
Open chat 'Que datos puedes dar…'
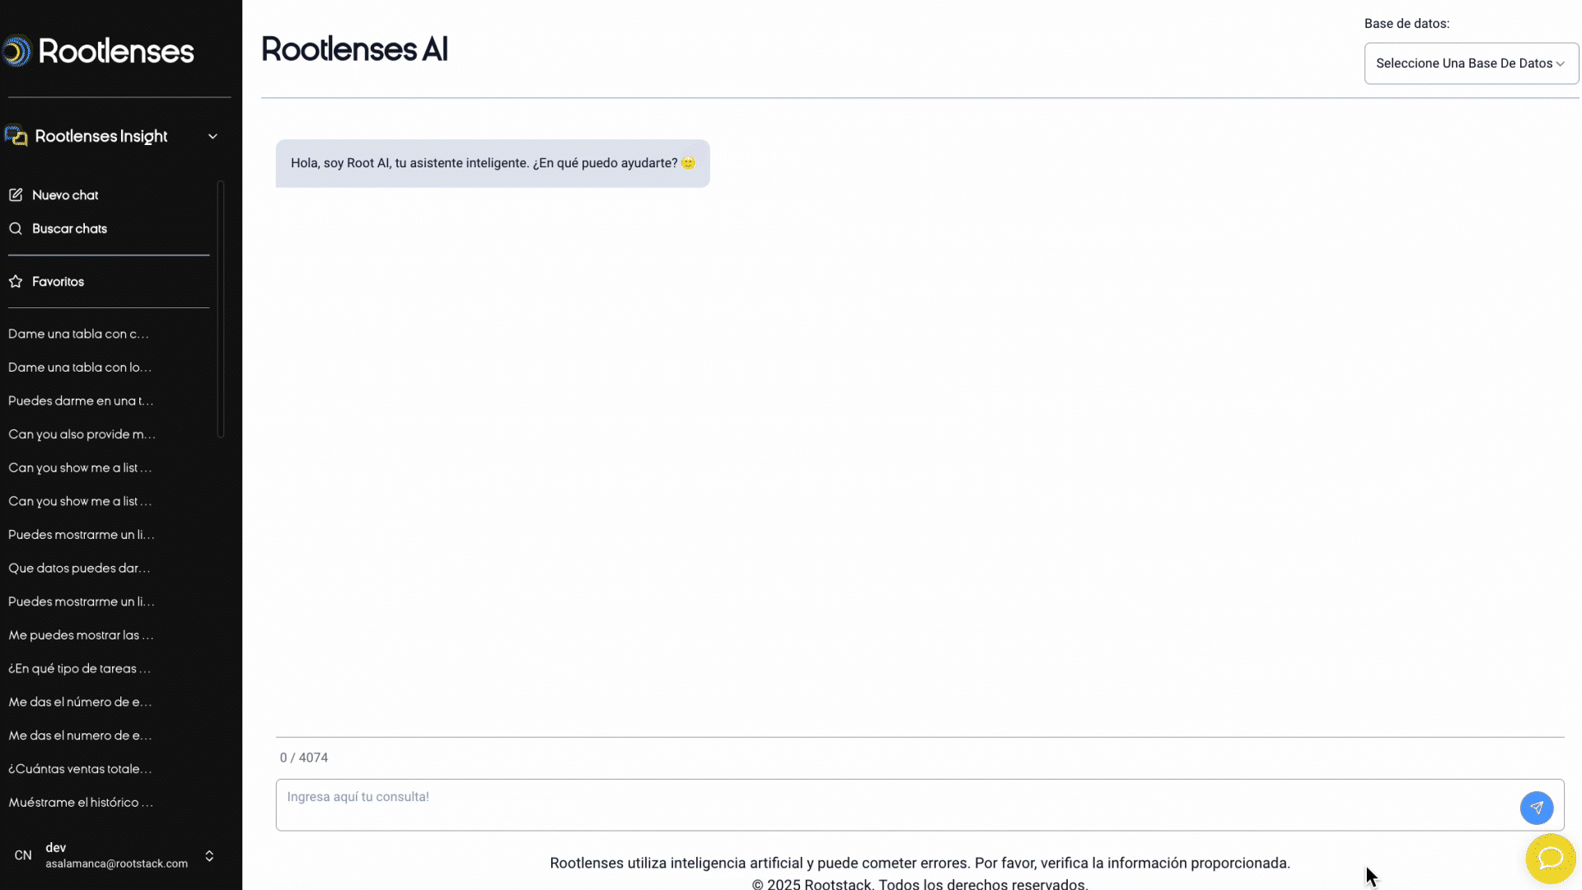point(79,569)
